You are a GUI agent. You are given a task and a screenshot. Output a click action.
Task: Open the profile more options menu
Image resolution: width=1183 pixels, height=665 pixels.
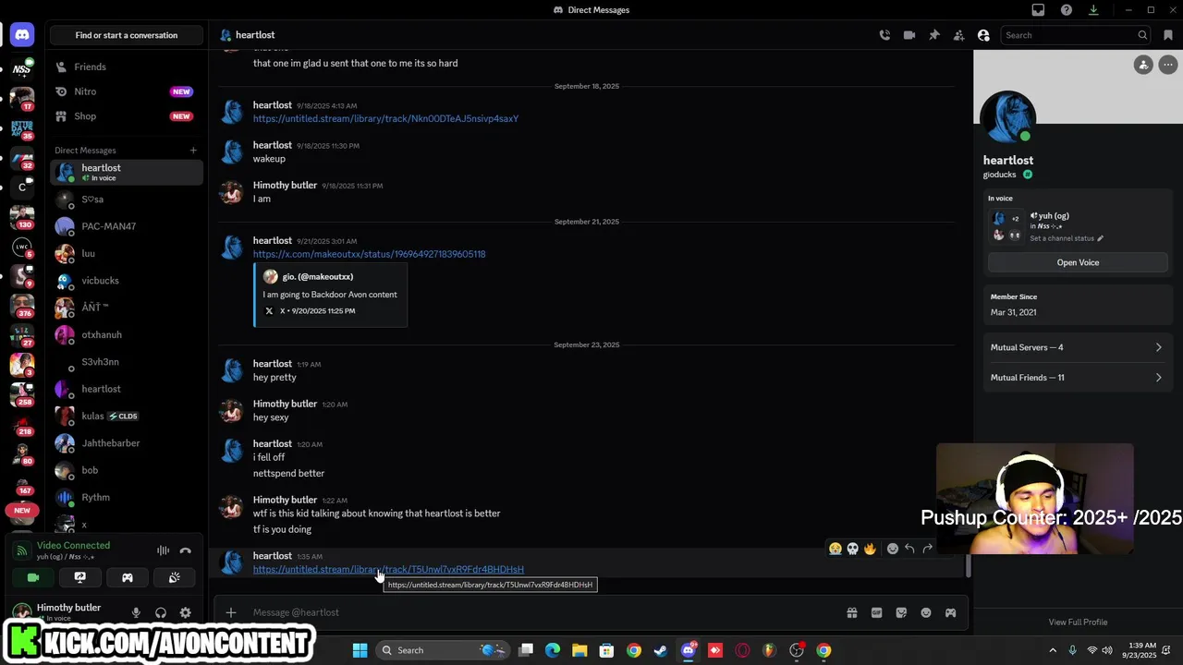tap(1168, 65)
